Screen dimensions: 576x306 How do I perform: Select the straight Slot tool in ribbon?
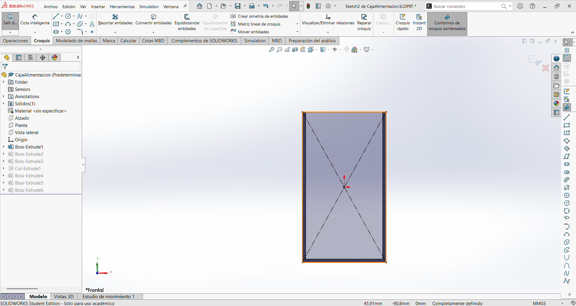coord(56,32)
